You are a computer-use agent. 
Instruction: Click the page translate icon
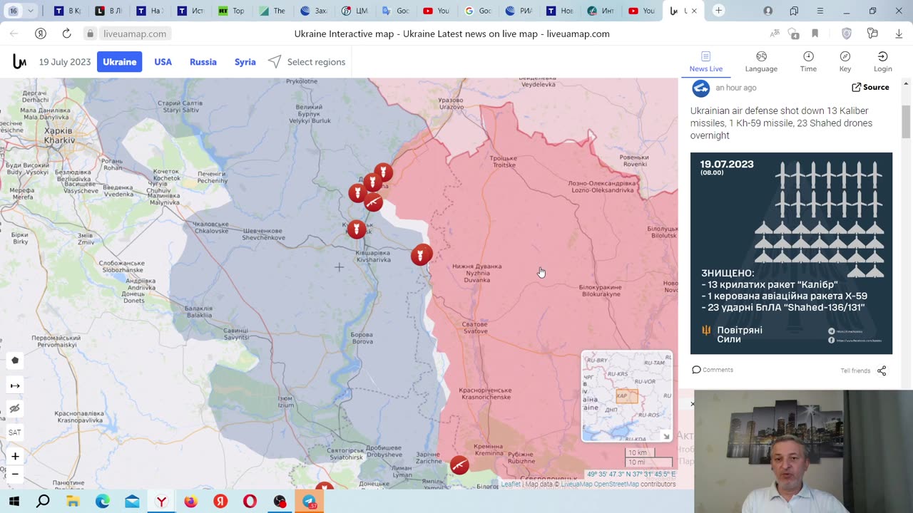point(775,33)
